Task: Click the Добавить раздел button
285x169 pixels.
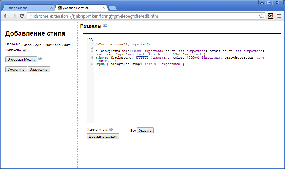Action: pos(103,136)
